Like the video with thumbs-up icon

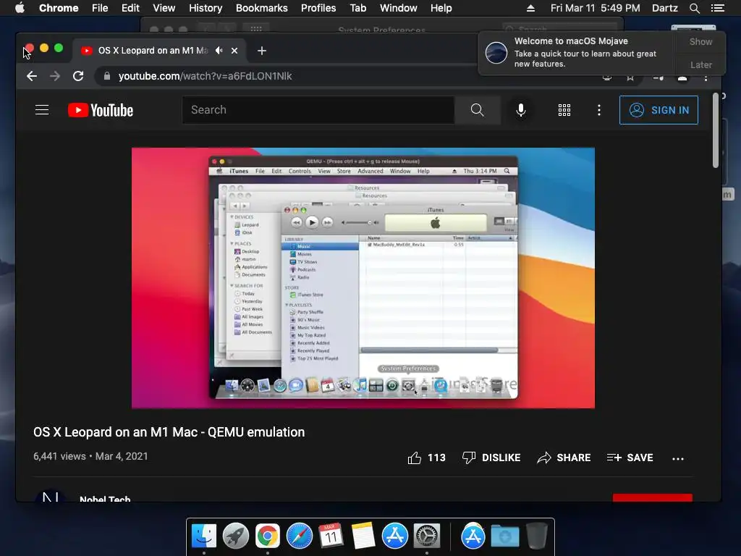(415, 458)
